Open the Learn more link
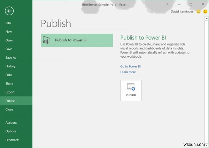Image resolution: width=209 pixels, height=148 pixels. pyautogui.click(x=128, y=72)
